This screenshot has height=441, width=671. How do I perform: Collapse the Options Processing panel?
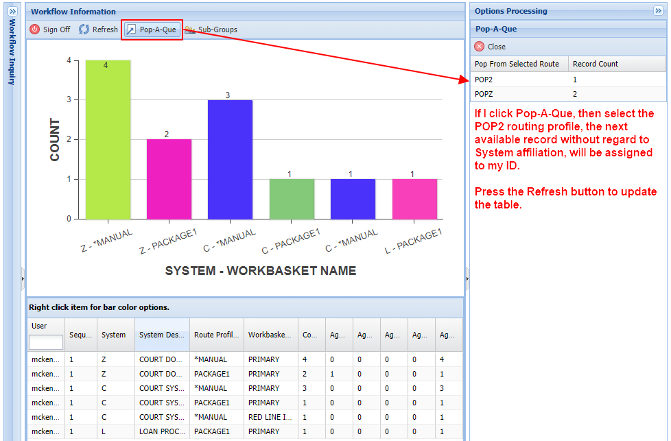click(x=658, y=11)
